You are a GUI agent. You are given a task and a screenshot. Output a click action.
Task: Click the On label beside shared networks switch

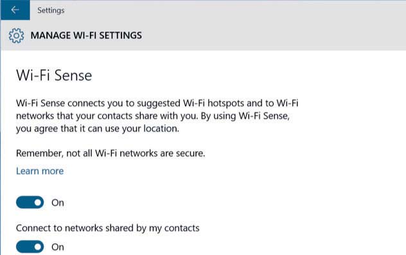click(57, 247)
